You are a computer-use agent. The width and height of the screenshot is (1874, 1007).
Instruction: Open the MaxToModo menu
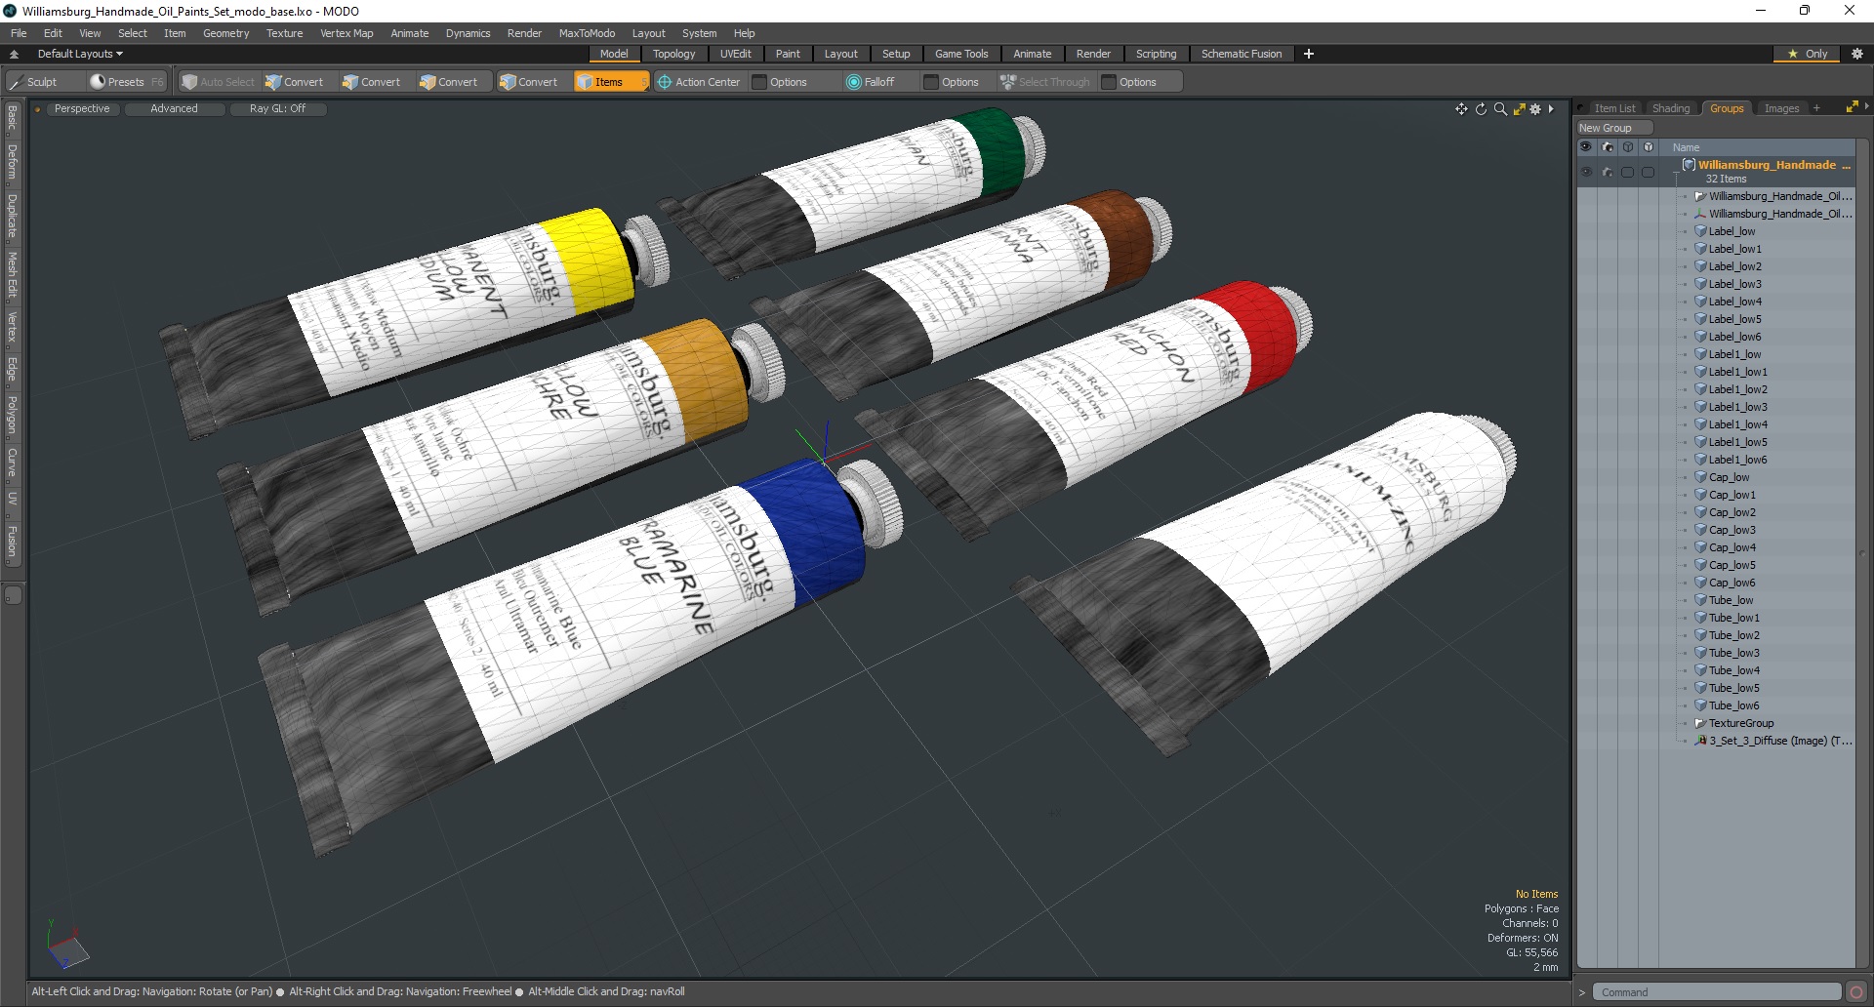[587, 33]
